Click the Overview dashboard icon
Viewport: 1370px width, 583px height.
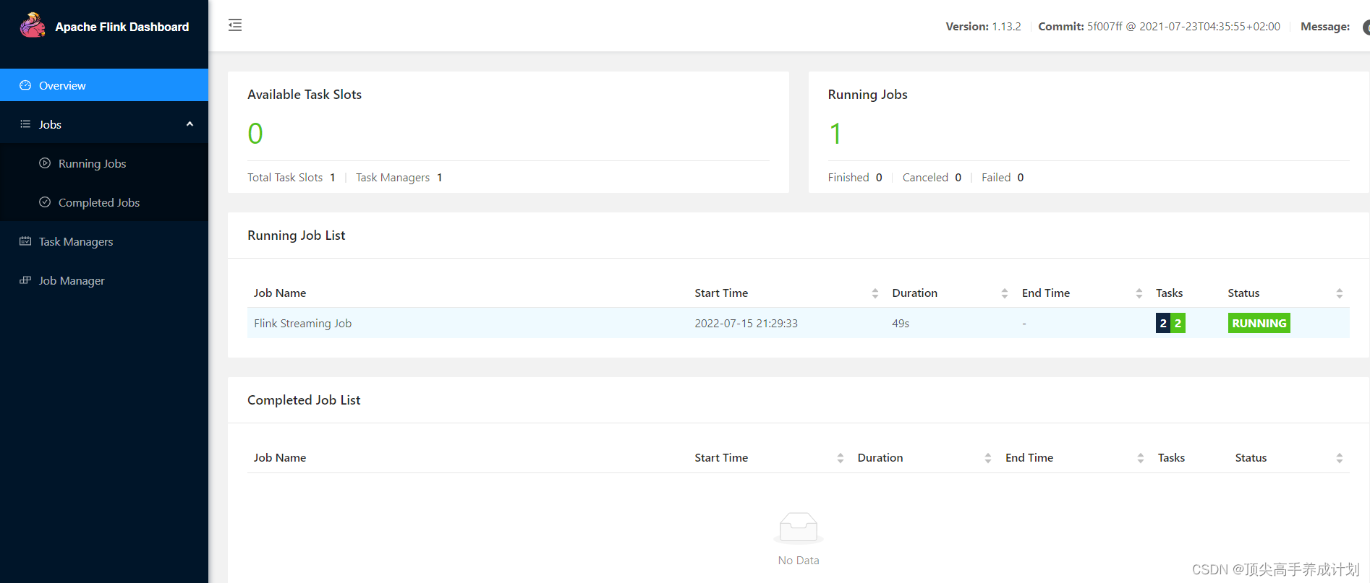point(25,85)
